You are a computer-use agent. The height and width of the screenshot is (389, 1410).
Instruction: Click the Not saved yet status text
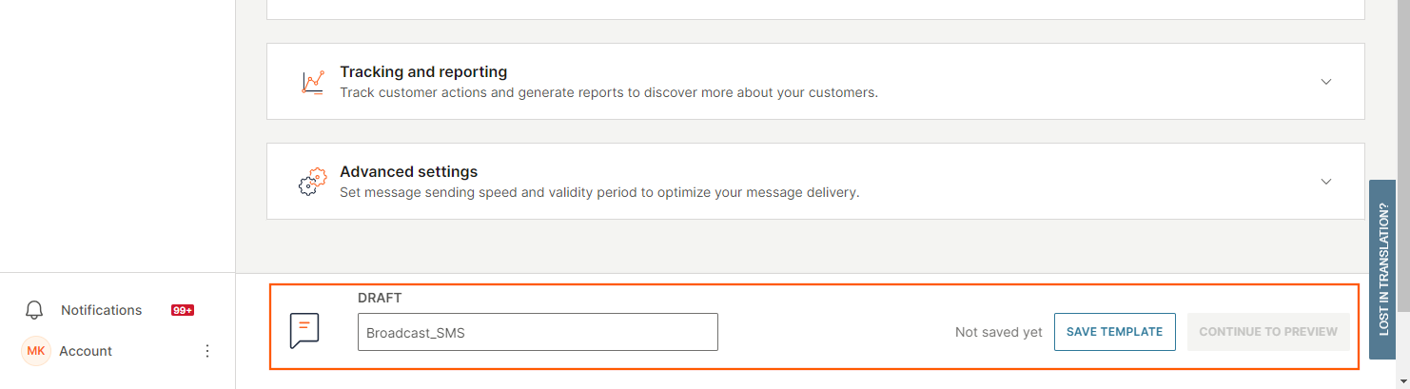pos(998,333)
